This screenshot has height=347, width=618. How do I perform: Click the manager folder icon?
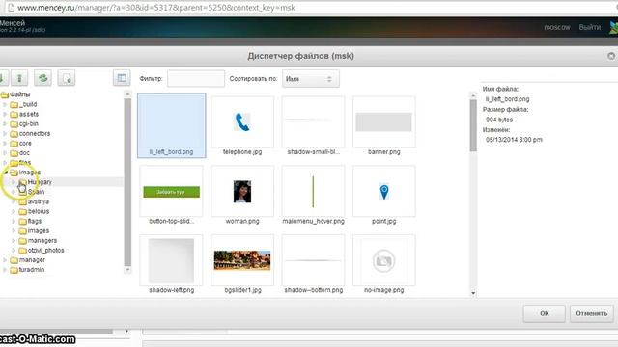14,260
